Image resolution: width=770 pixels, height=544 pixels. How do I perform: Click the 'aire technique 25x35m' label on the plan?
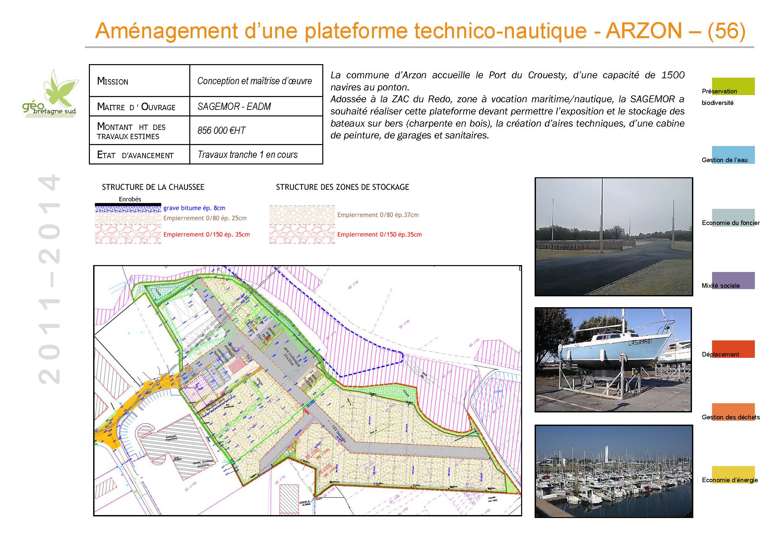coord(292,357)
